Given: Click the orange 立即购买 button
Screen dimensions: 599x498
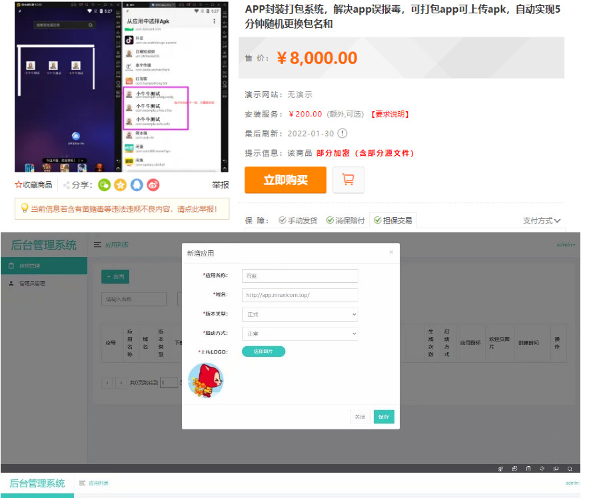Looking at the screenshot, I should click(285, 180).
